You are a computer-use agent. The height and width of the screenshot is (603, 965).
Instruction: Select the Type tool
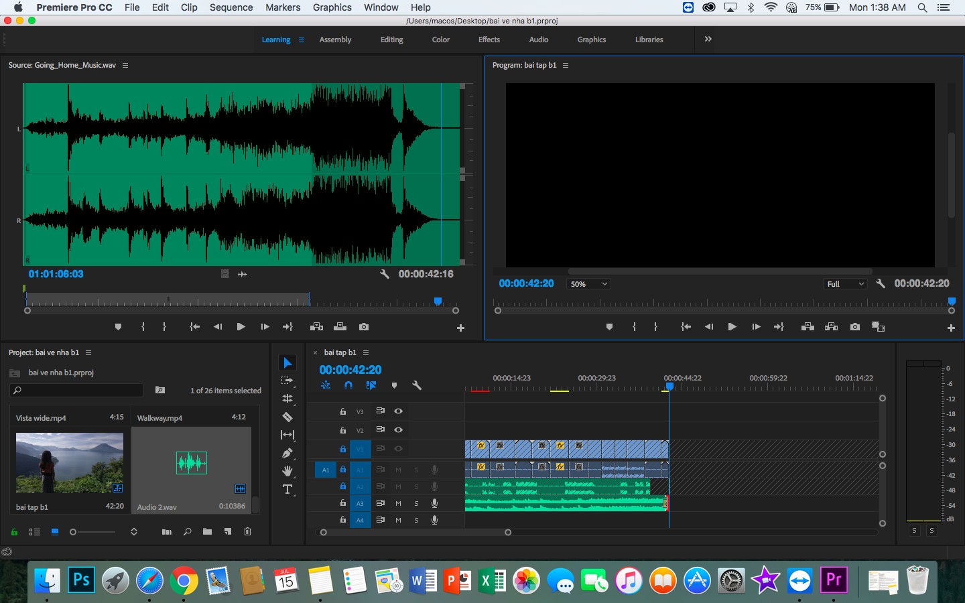[x=287, y=489]
